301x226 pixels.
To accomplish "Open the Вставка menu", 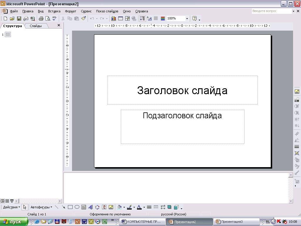I will 54,11.
